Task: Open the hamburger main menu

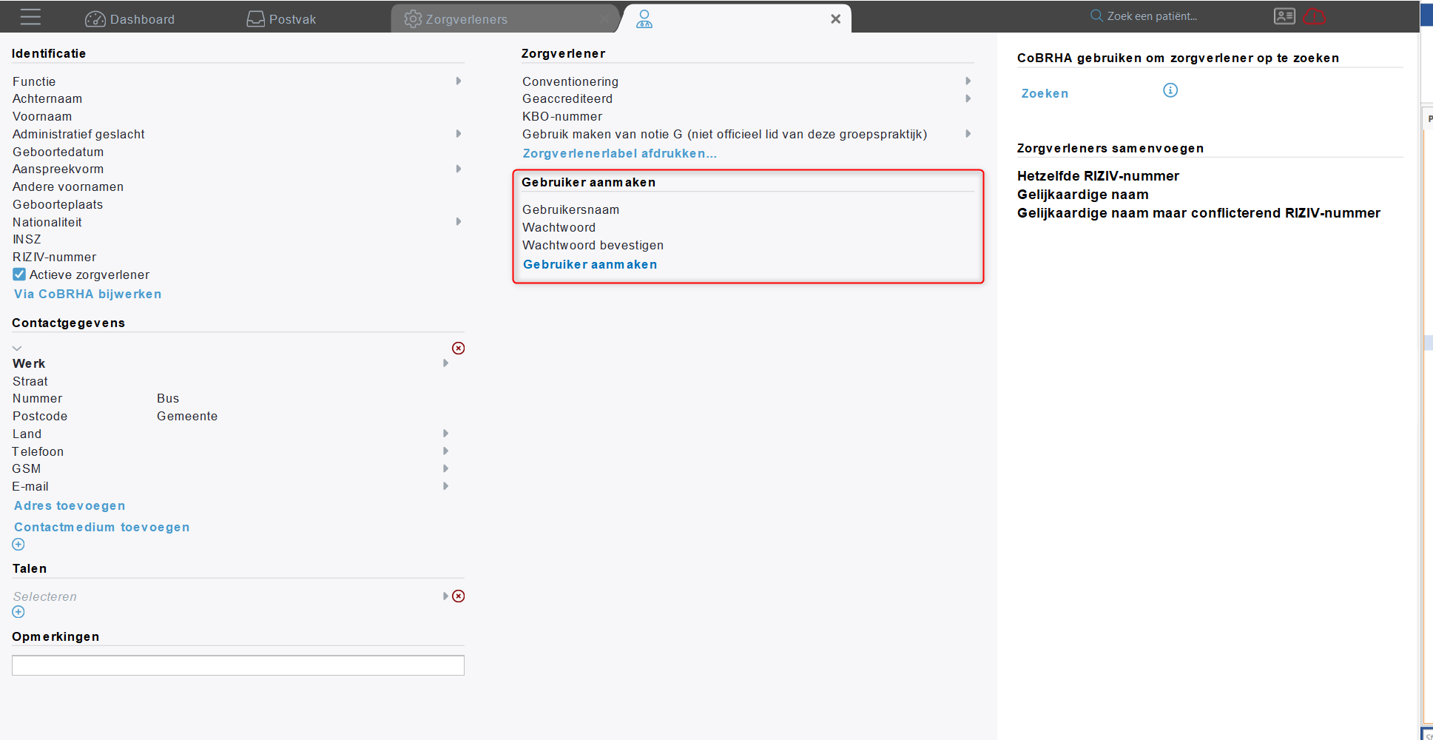Action: click(30, 17)
